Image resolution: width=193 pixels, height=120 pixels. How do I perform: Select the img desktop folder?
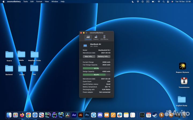pyautogui.click(x=34, y=70)
